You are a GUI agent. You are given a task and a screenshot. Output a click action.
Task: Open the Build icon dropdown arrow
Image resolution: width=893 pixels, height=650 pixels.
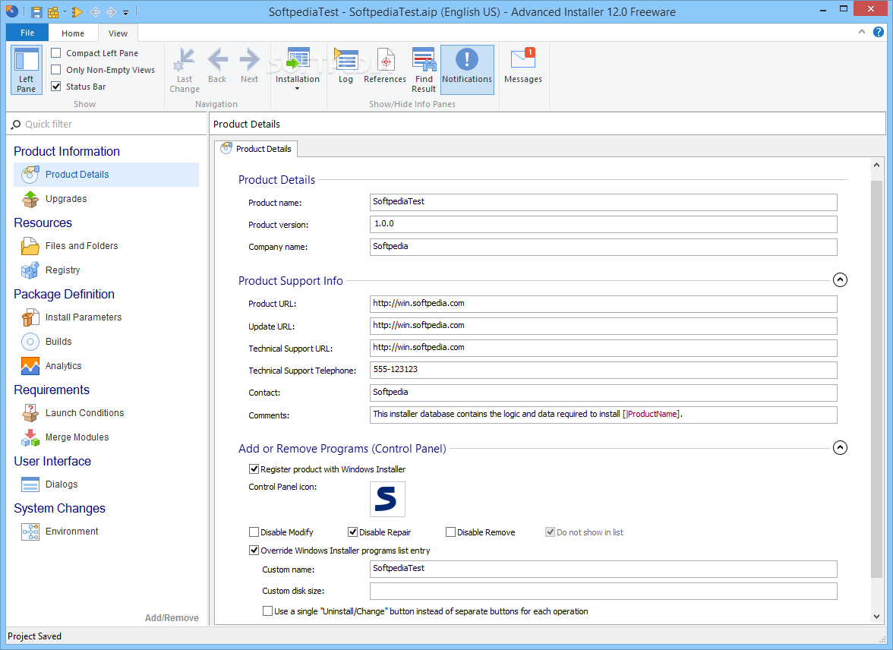[x=65, y=11]
